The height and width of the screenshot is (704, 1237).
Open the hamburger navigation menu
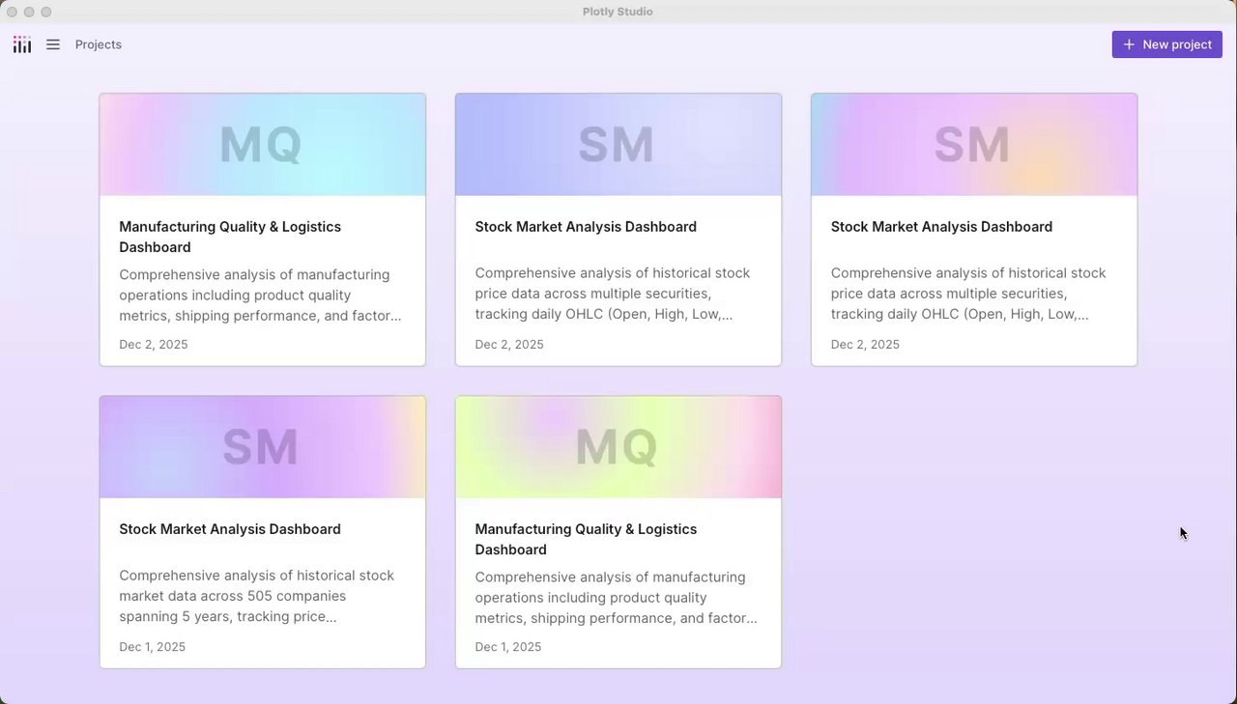tap(53, 44)
